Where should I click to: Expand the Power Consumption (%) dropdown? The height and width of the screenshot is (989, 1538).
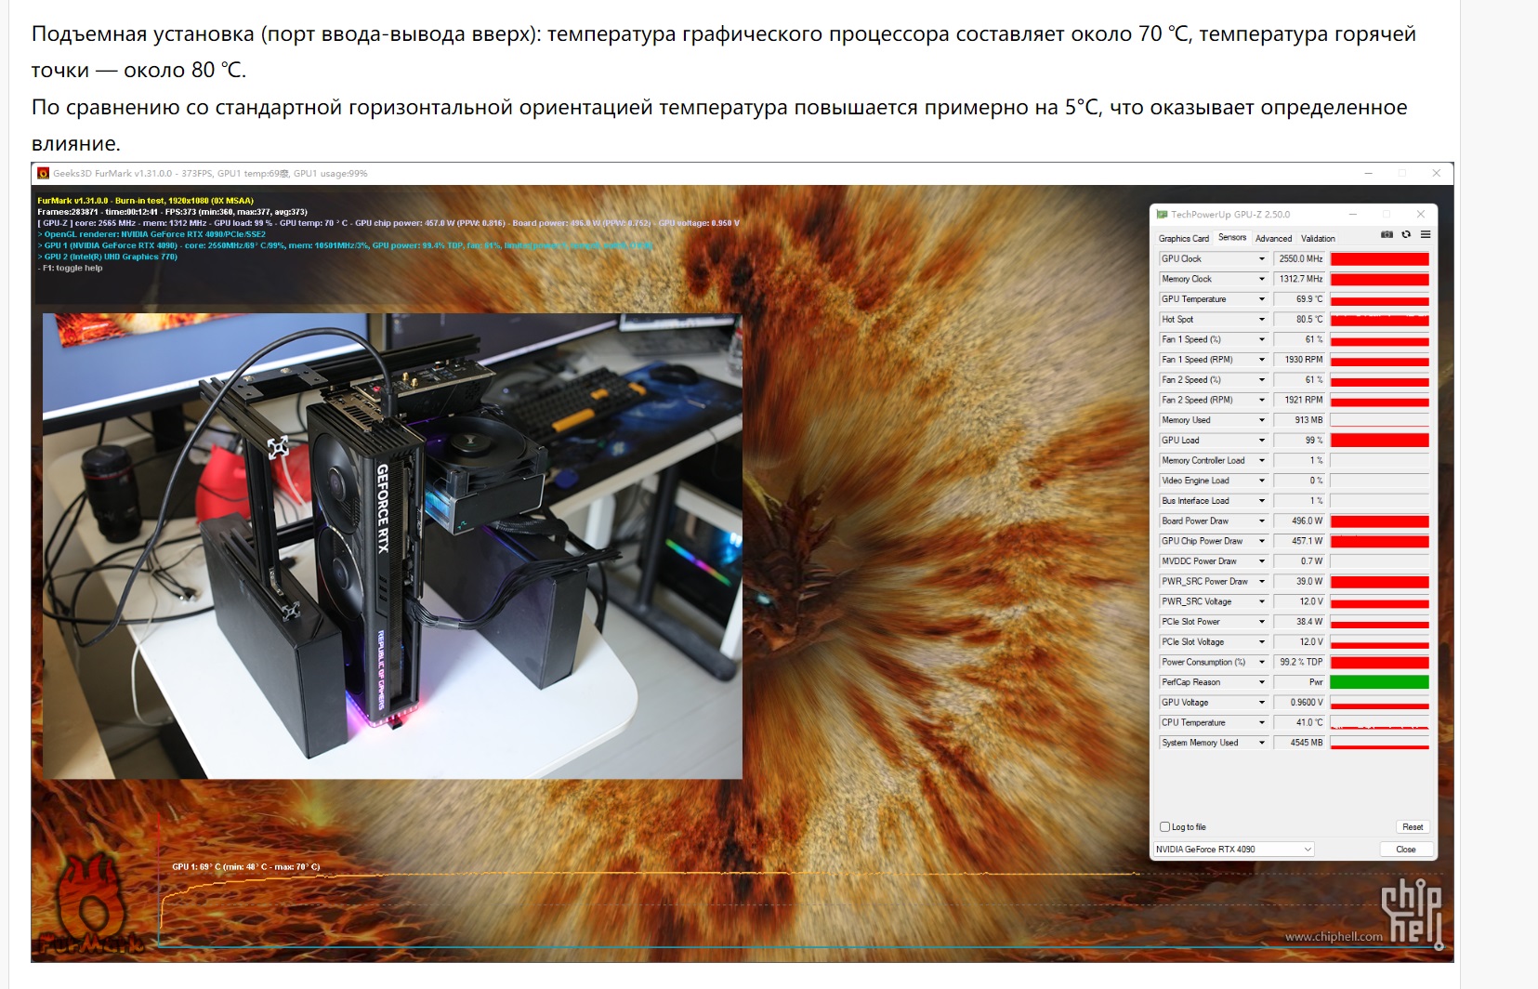point(1262,662)
